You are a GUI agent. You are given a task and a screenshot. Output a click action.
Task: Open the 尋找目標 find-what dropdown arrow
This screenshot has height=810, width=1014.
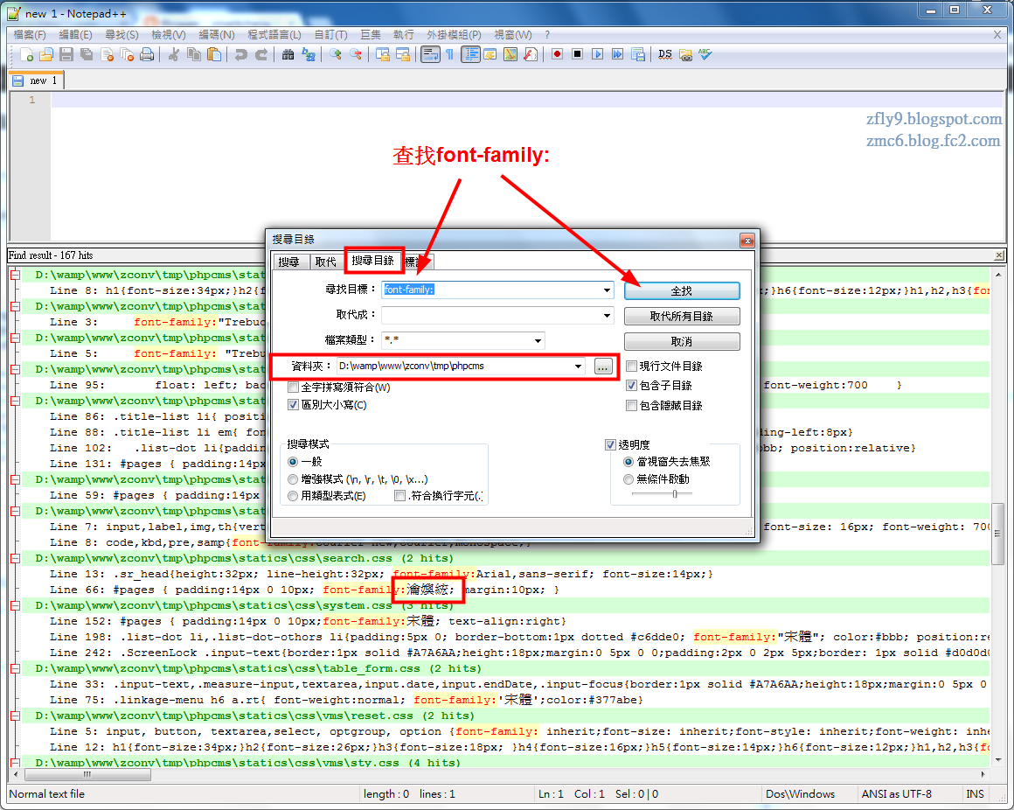tap(607, 290)
